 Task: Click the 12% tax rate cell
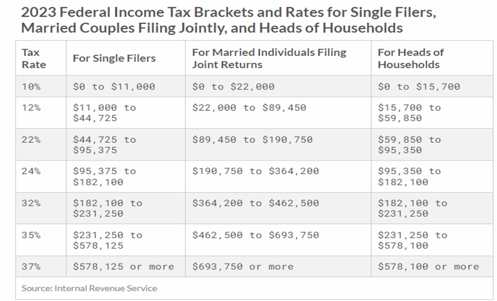[31, 107]
